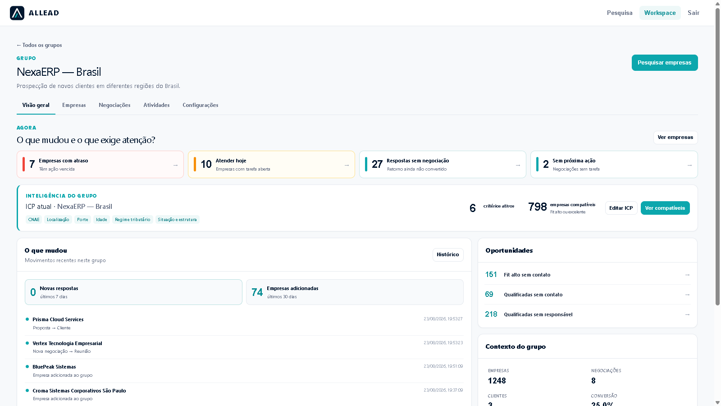Click the Pesquisar empresas button
Screen dimensions: 721x406
(x=665, y=63)
